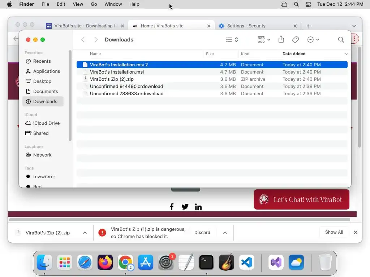Open Visual Studio Code from Dock

246,262
